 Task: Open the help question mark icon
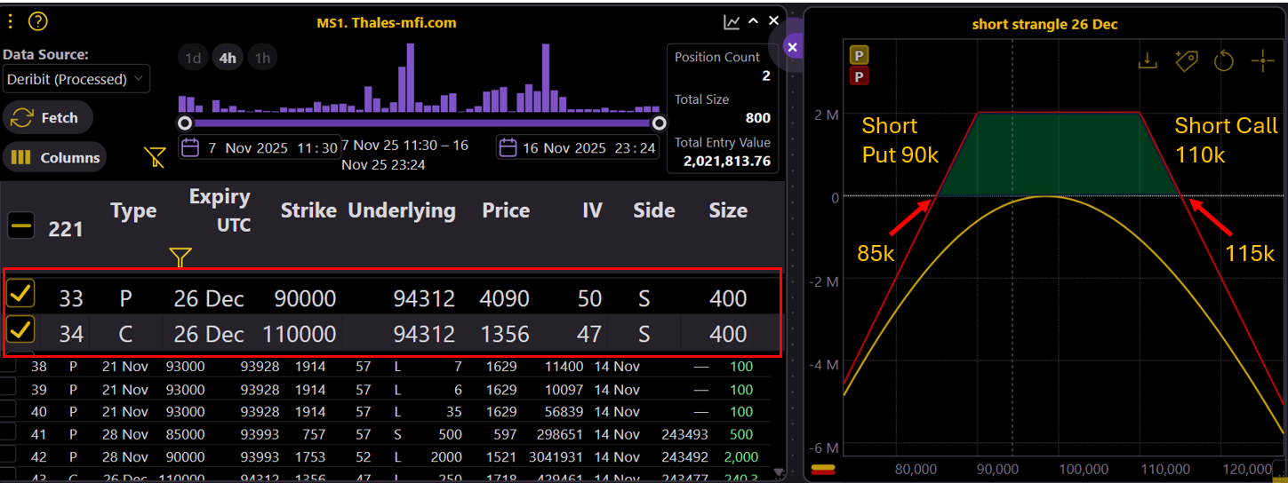[x=37, y=22]
